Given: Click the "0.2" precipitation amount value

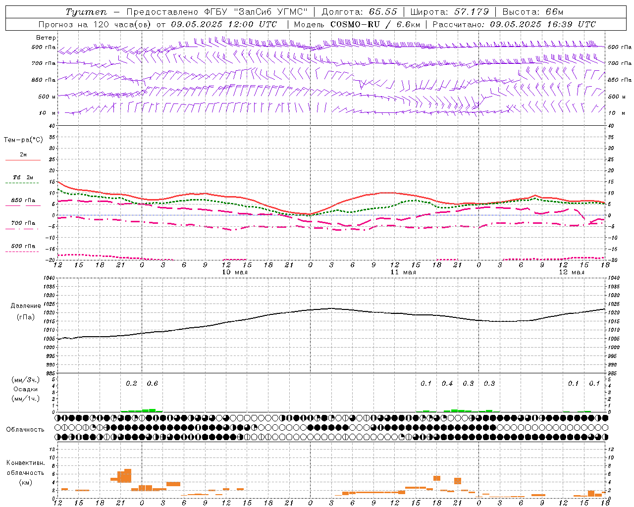Looking at the screenshot, I should [x=131, y=384].
